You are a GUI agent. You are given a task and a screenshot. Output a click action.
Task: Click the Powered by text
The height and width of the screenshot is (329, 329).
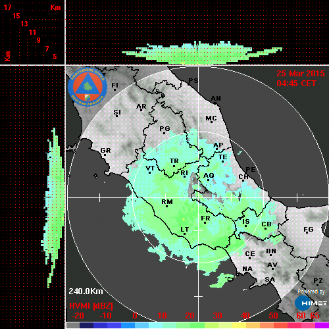(x=311, y=291)
